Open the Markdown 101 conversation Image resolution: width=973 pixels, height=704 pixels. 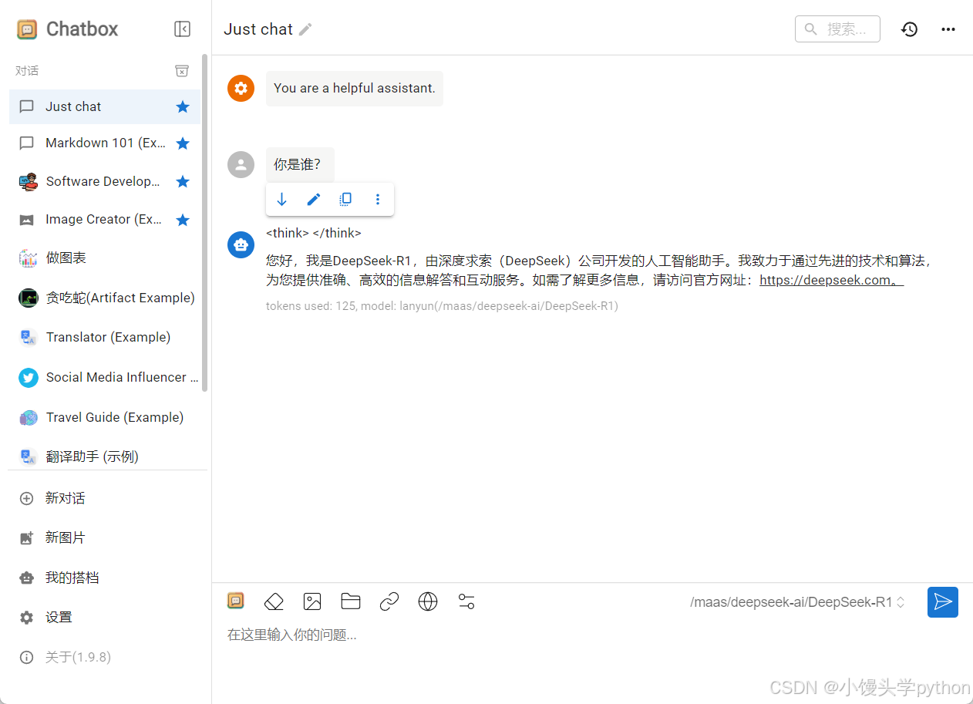pyautogui.click(x=105, y=143)
